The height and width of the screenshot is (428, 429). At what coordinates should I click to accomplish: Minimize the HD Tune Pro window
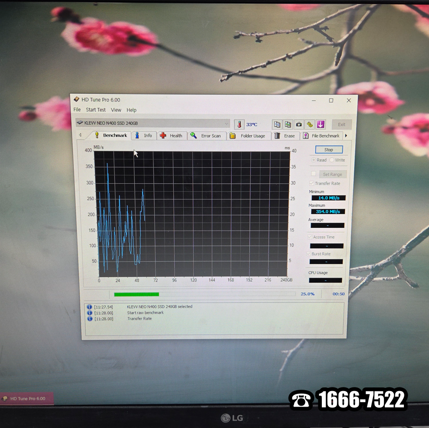click(314, 100)
